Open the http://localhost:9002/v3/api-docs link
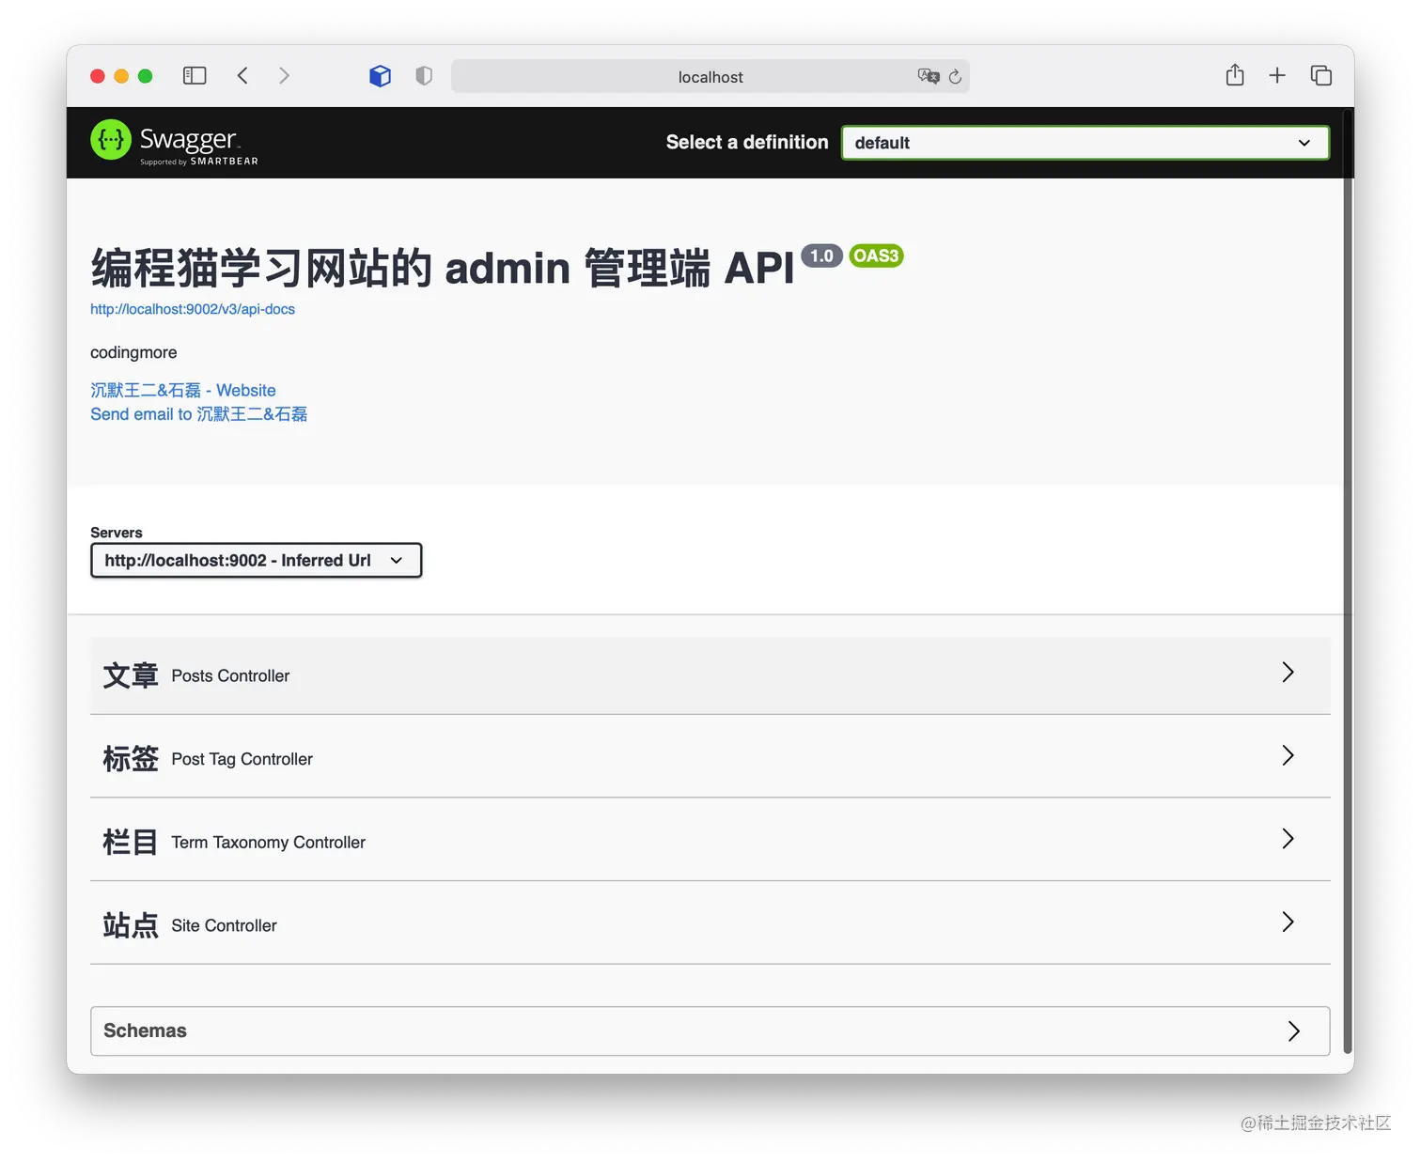The image size is (1421, 1162). [x=193, y=309]
